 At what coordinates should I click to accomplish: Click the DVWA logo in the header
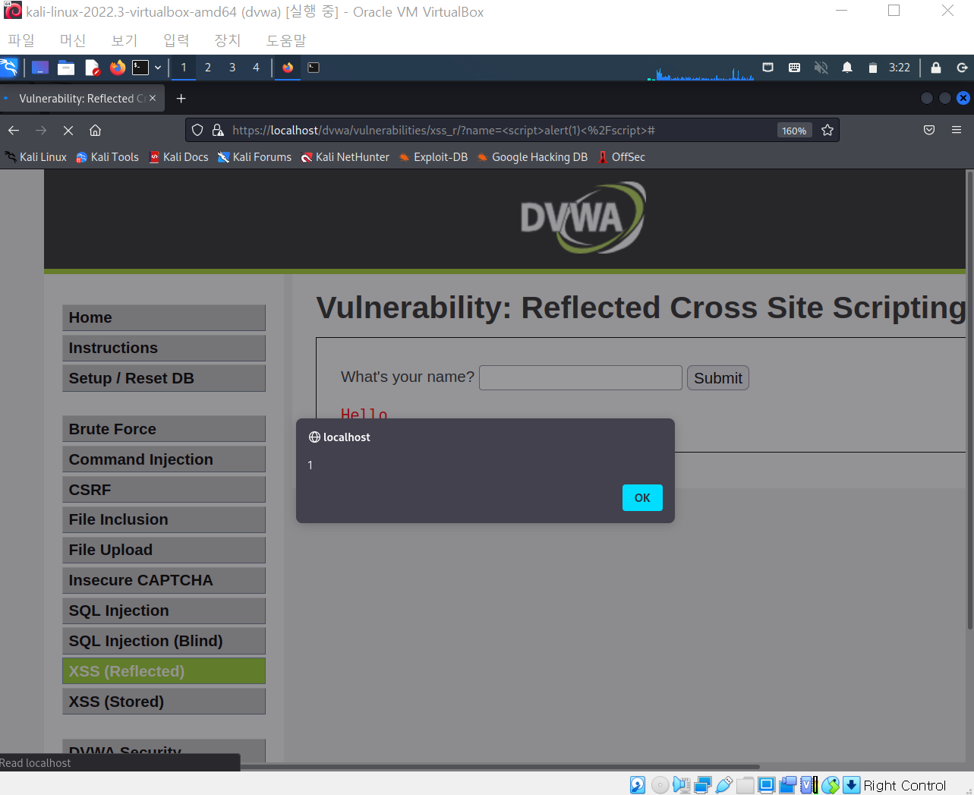pos(583,218)
